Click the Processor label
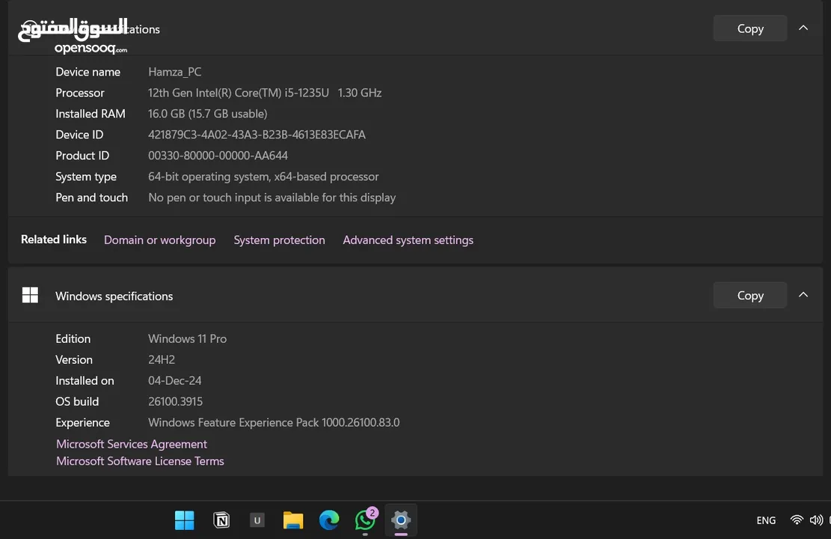Screen dimensions: 831x539 (80, 93)
